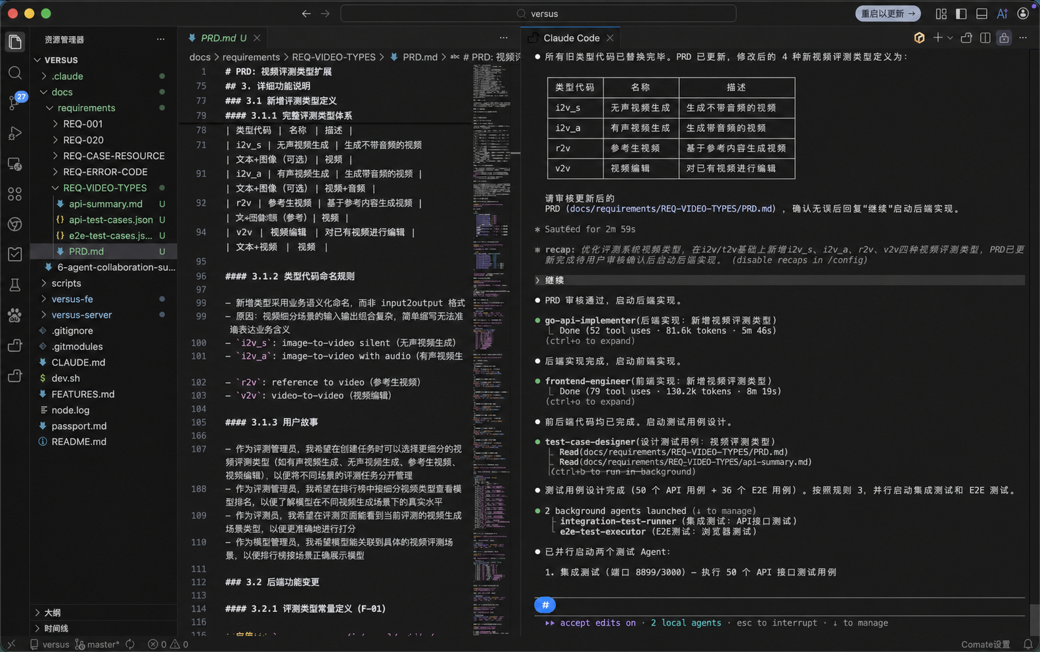
Task: Switch to the Claude Code tab
Action: coord(571,38)
